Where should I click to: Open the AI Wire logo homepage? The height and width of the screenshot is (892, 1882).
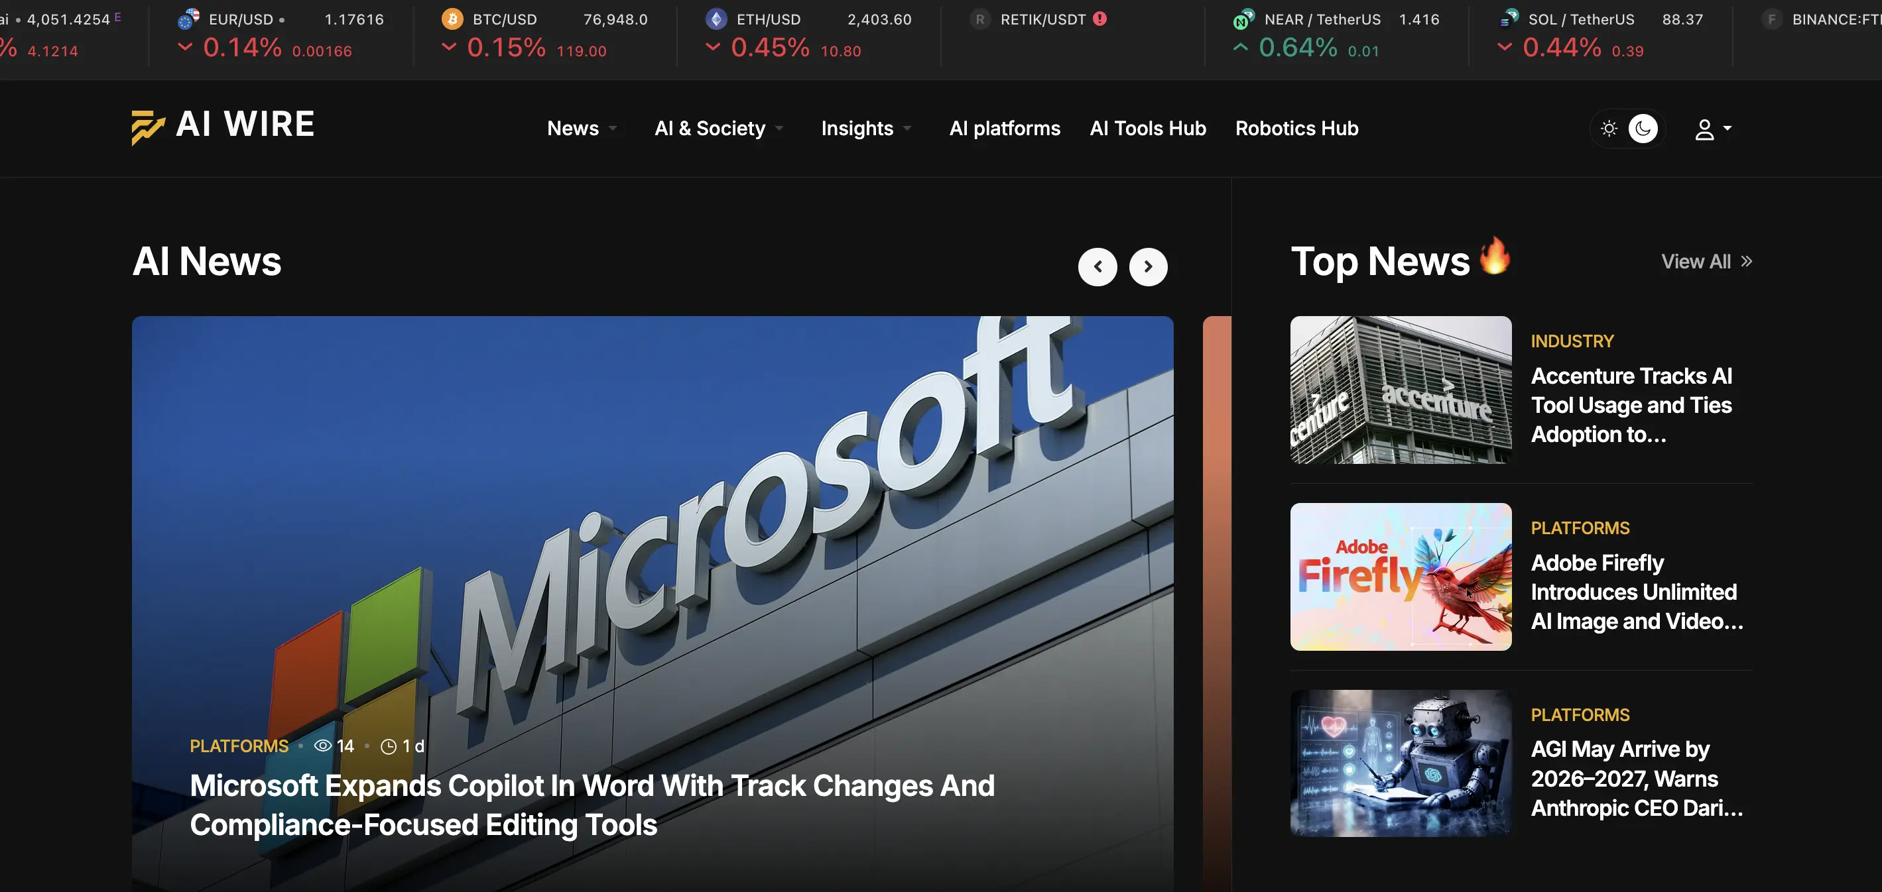click(221, 127)
